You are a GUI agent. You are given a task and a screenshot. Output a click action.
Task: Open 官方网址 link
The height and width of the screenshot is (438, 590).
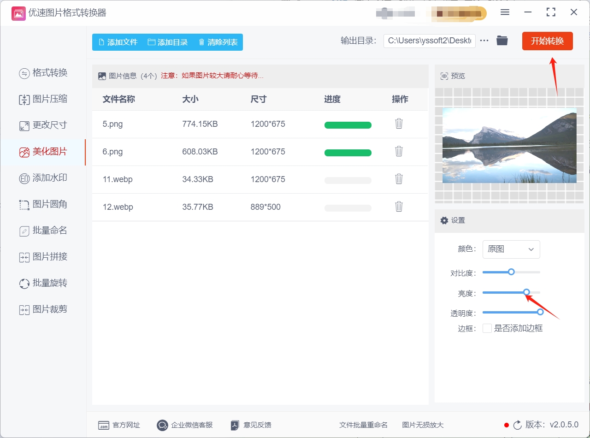coord(119,425)
